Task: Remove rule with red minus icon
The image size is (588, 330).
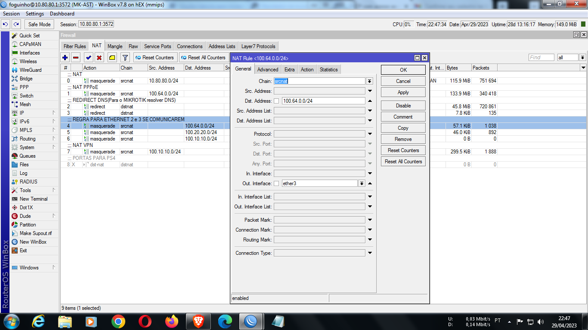Action: pos(76,58)
